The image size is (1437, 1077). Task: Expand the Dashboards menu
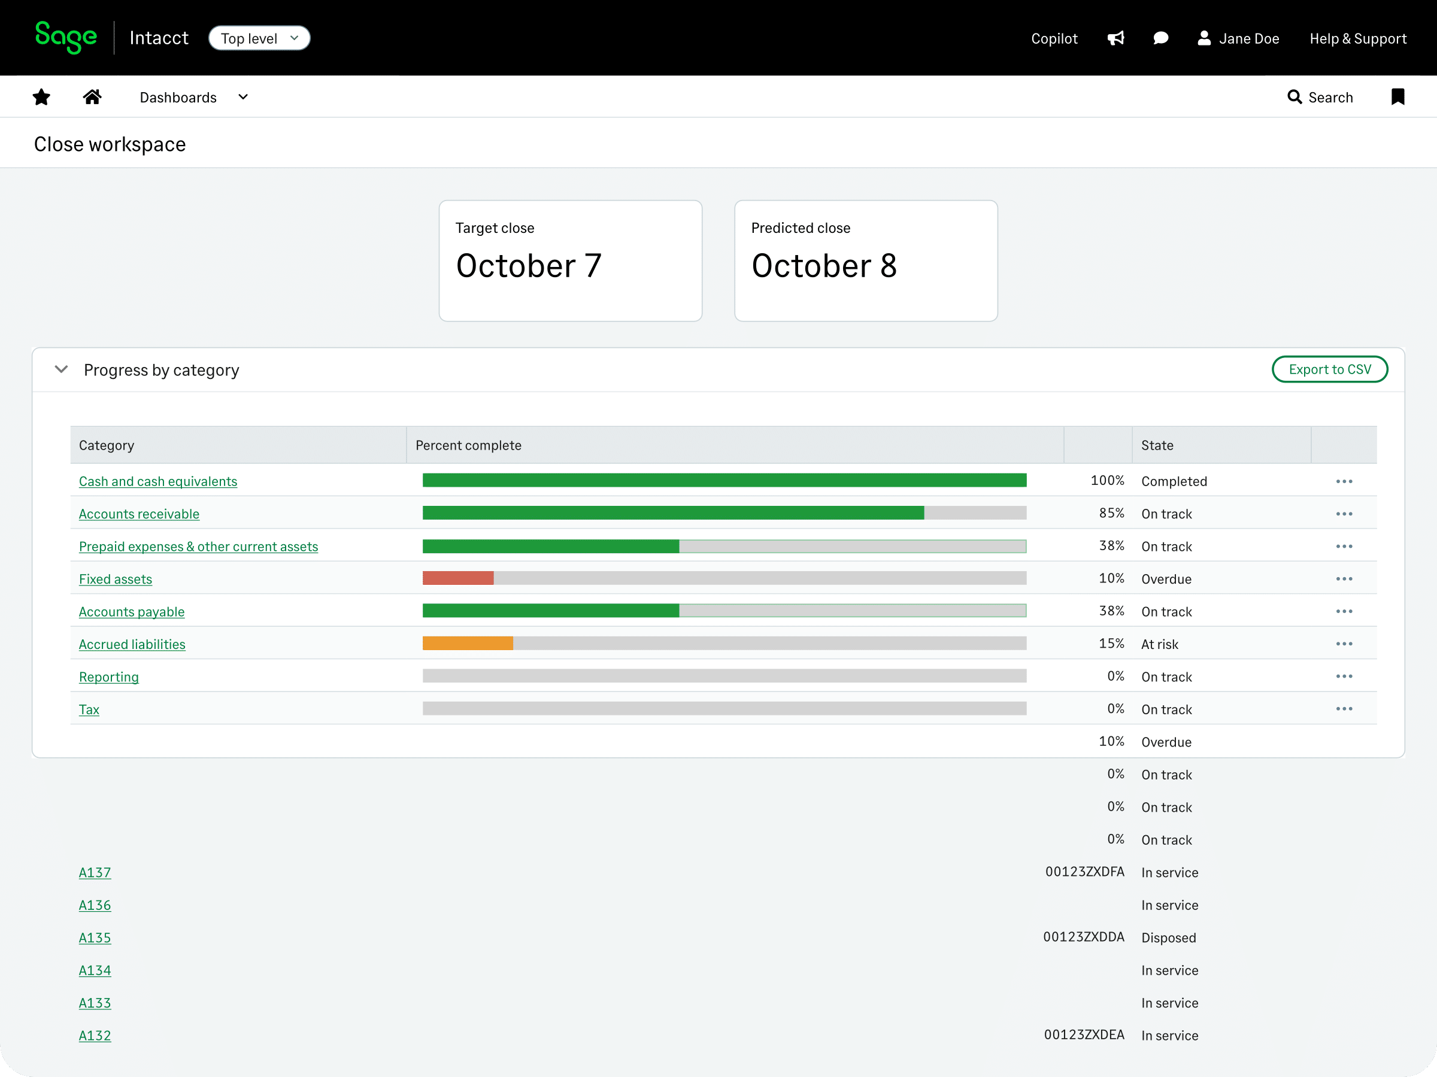[x=193, y=98]
